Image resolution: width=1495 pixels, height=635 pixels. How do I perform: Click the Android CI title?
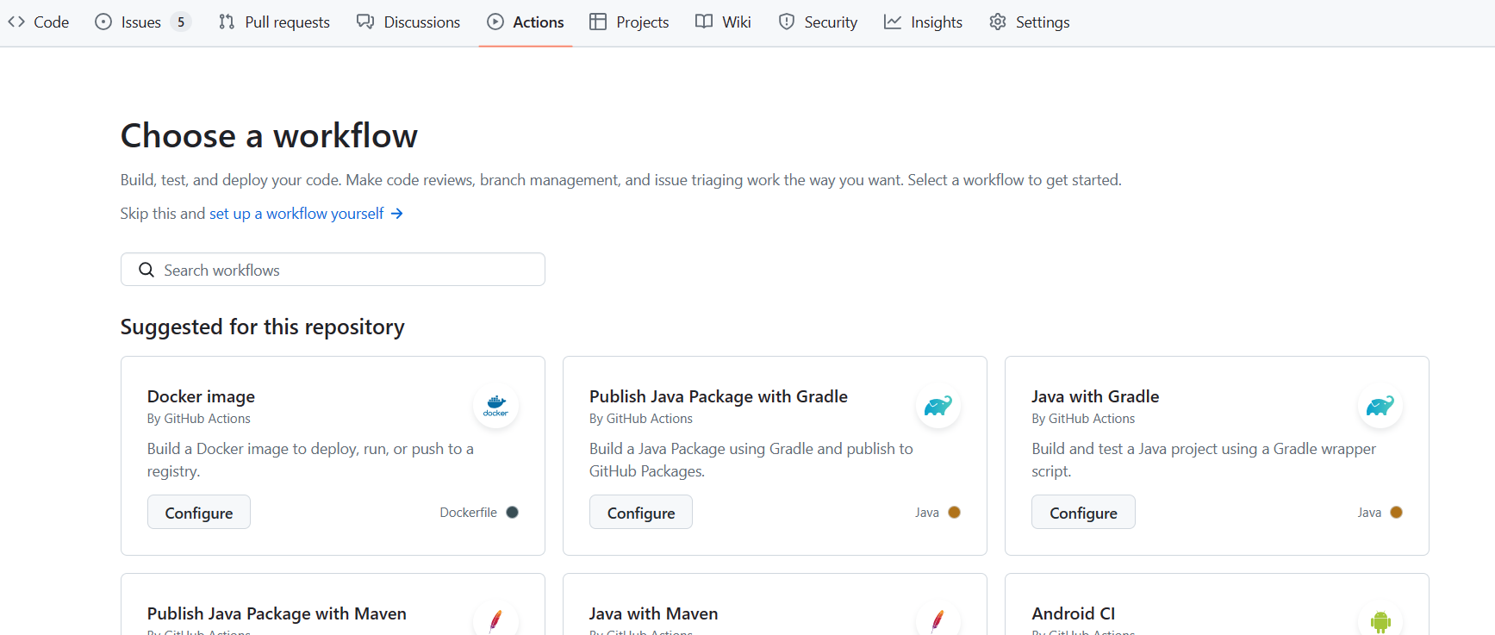(x=1074, y=613)
